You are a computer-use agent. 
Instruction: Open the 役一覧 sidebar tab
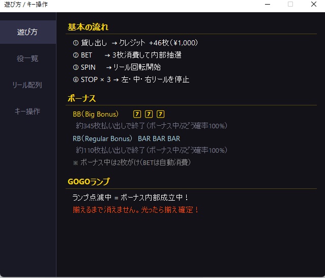click(28, 59)
